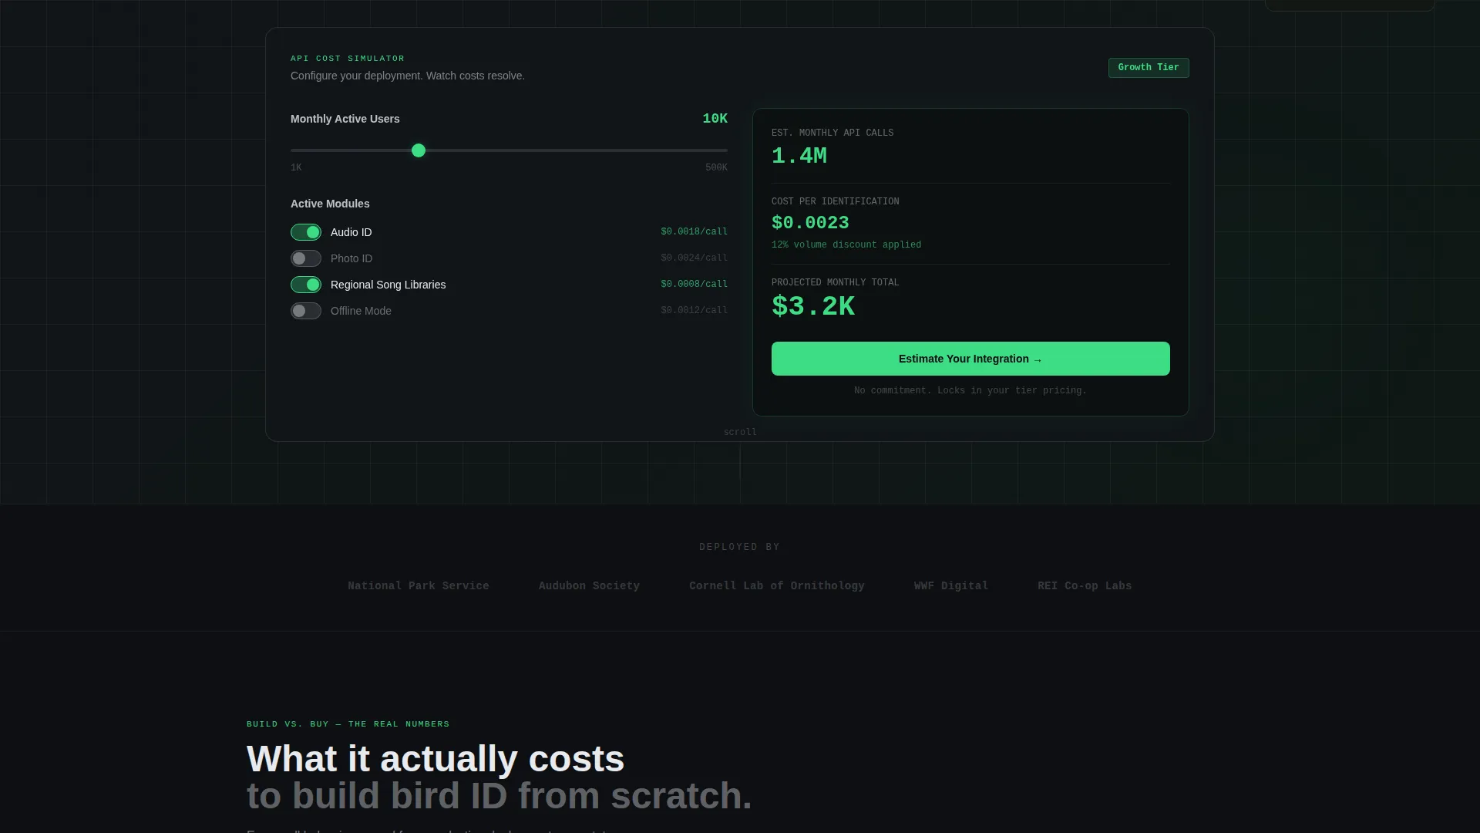Click the 10K users value readout
This screenshot has height=833, width=1480.
pyautogui.click(x=715, y=119)
